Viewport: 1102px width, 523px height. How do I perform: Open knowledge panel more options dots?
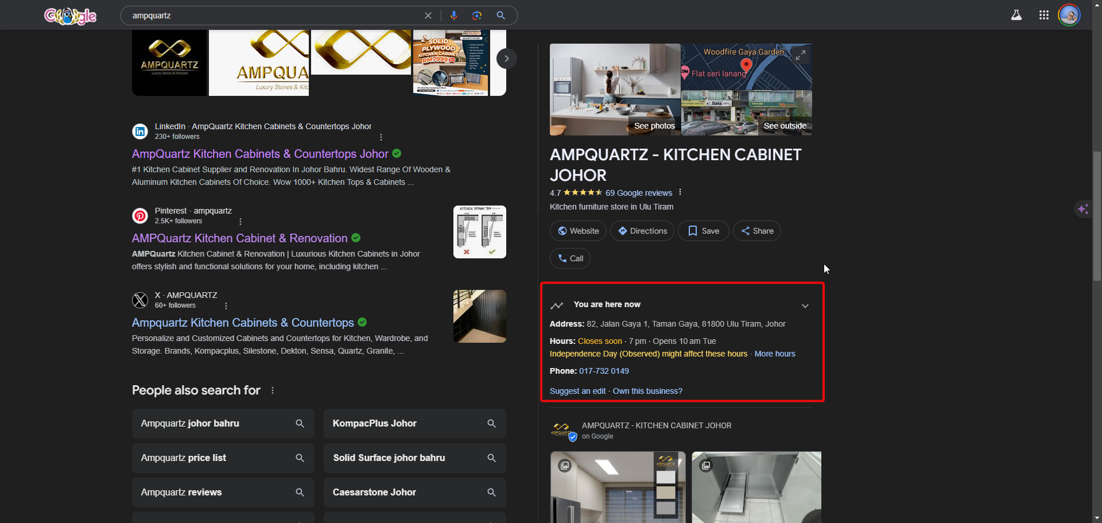(680, 192)
